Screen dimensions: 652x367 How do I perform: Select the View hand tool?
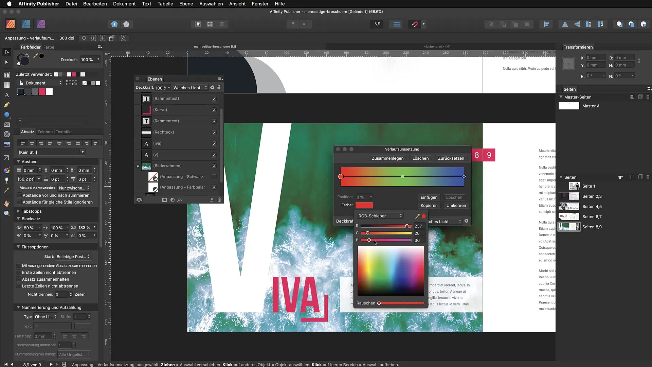(6, 204)
